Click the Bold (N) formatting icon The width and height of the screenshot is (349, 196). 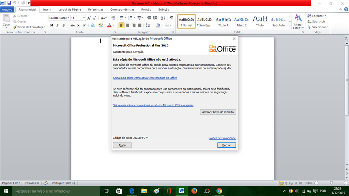click(52, 25)
